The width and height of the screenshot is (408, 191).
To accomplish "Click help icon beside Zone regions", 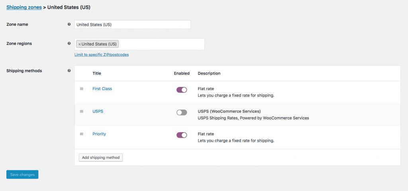I will pyautogui.click(x=69, y=44).
